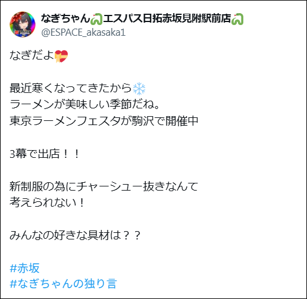The height and width of the screenshot is (299, 307).
Task: Click the snowflake emoji
Action: pyautogui.click(x=139, y=89)
